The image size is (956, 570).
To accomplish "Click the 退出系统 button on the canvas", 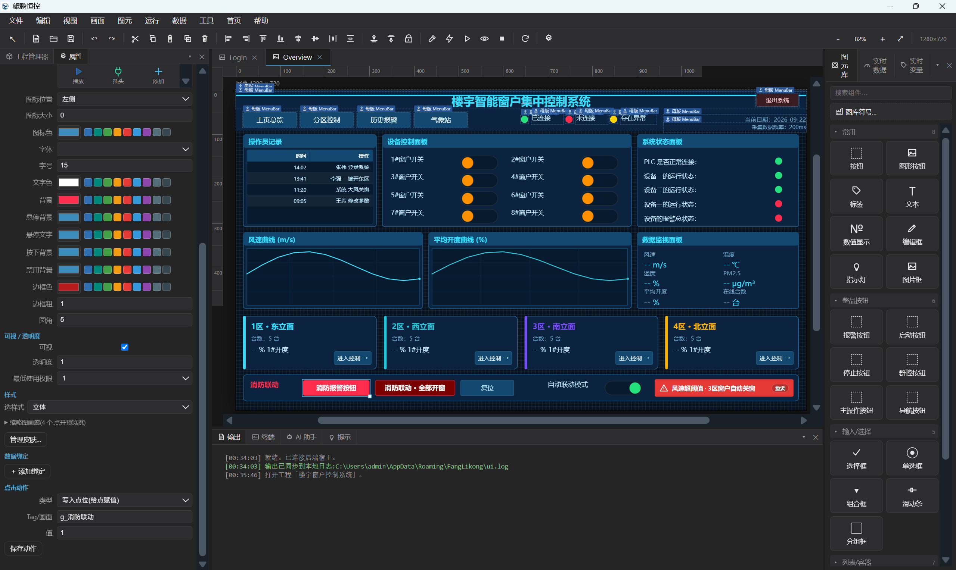I will coord(777,100).
